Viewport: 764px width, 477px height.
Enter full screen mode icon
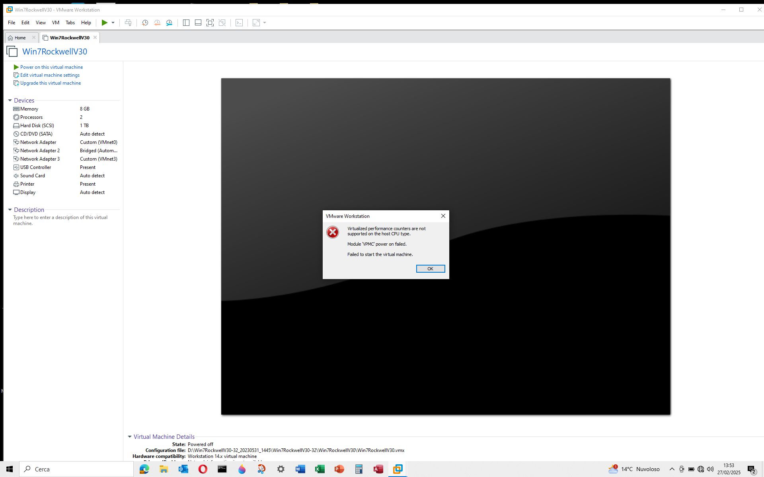[x=210, y=23]
